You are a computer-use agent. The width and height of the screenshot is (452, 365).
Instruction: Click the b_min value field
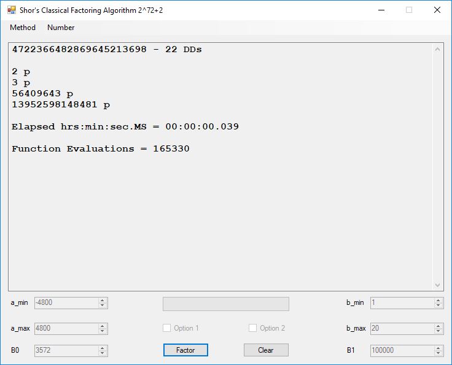(402, 303)
